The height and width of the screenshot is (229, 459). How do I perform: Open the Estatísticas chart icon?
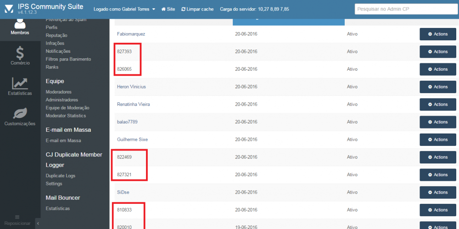click(20, 84)
